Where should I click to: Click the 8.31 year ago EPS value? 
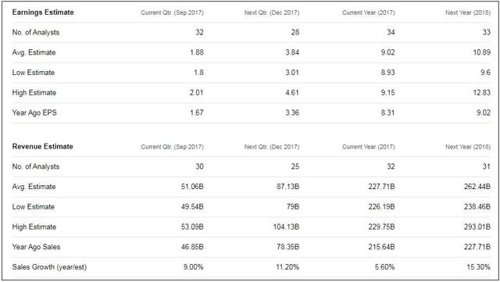pyautogui.click(x=387, y=112)
